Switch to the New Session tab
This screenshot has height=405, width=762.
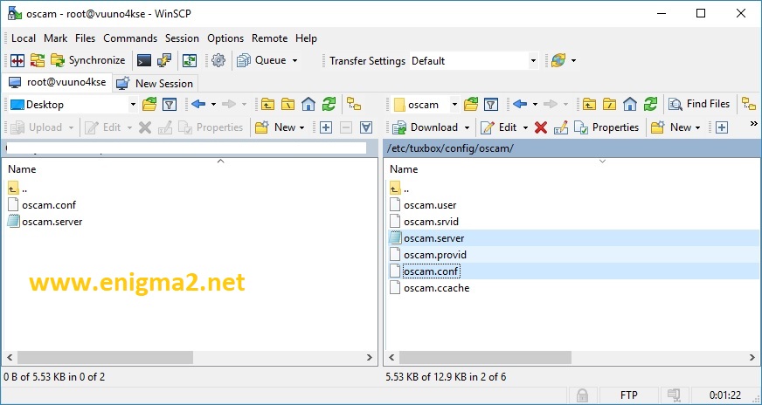pos(155,84)
